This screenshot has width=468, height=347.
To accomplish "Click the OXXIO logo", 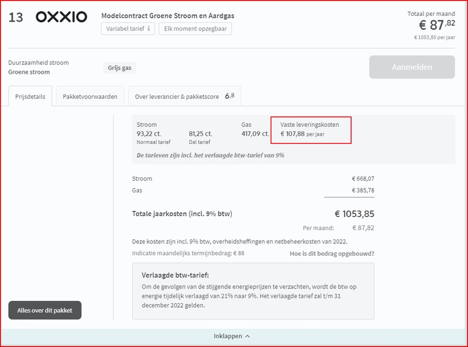I will tap(61, 17).
